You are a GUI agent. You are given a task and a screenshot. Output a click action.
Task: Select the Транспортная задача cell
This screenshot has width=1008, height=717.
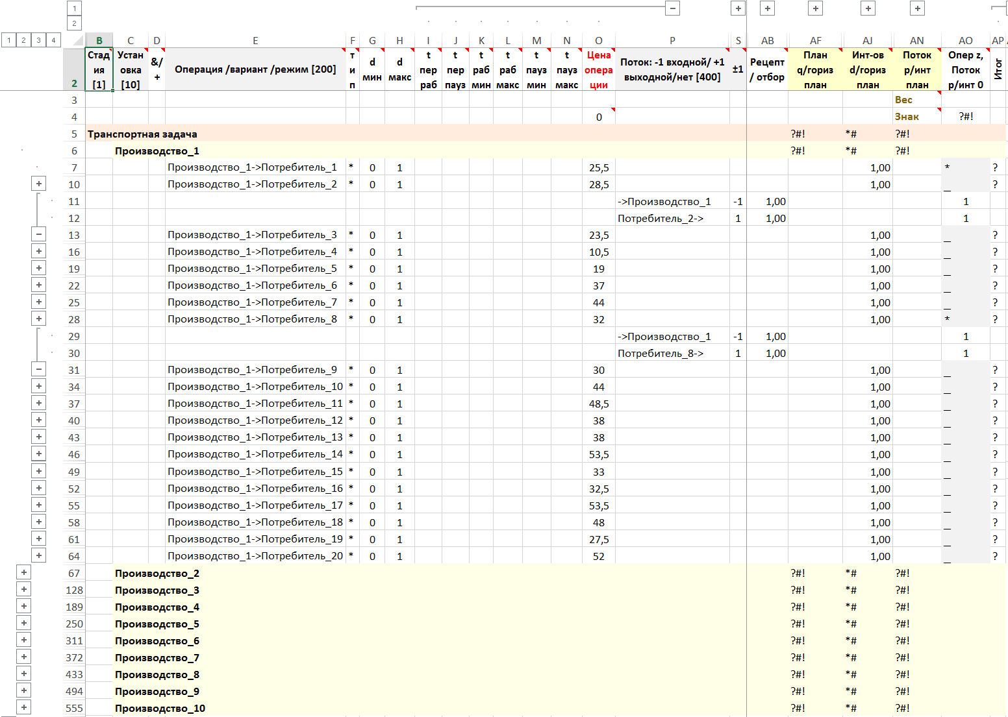tap(142, 134)
